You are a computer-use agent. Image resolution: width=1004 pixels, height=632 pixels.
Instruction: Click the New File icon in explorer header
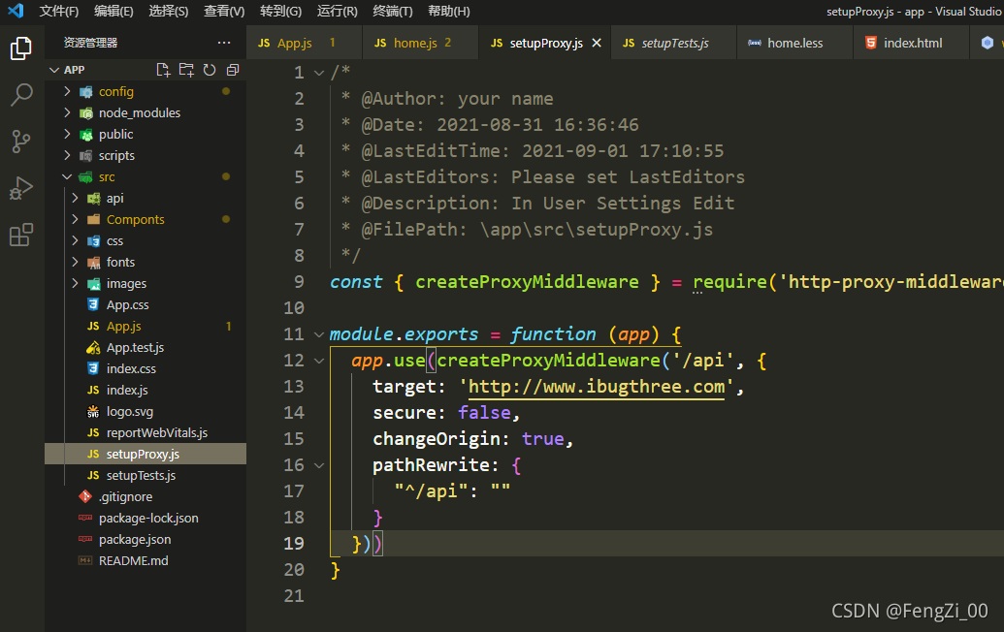tap(163, 70)
